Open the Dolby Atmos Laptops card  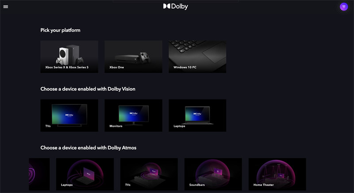(x=85, y=174)
